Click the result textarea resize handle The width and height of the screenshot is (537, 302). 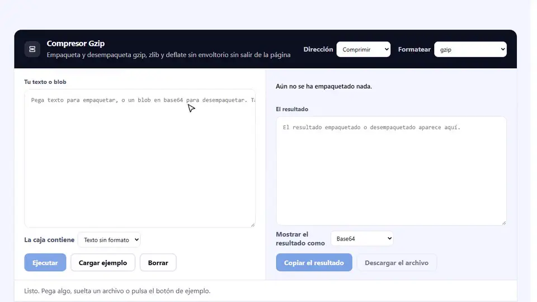pyautogui.click(x=504, y=223)
